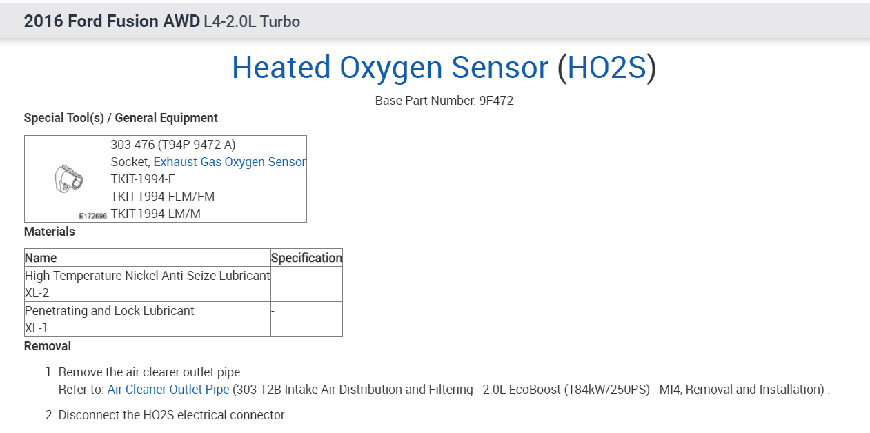This screenshot has width=870, height=433.
Task: Select the 2016 Ford Fusion AWD header
Action: click(x=112, y=21)
